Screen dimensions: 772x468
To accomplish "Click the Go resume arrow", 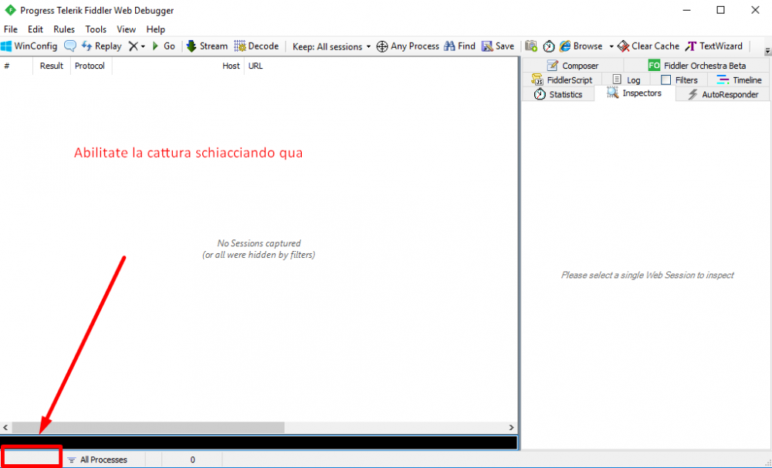I will 163,46.
